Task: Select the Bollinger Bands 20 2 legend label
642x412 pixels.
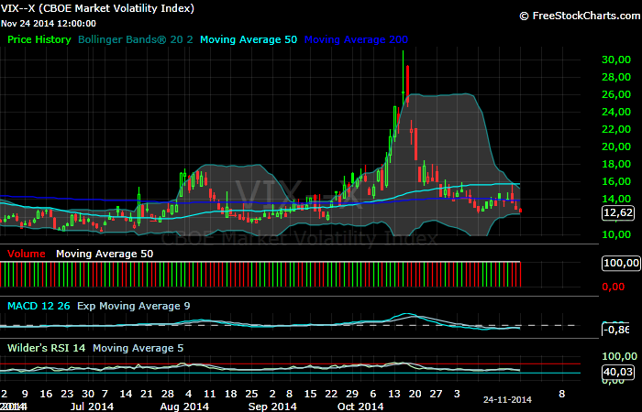Action: click(x=135, y=39)
